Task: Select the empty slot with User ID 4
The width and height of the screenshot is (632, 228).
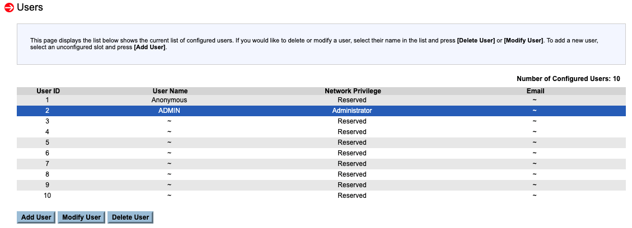Action: click(169, 132)
